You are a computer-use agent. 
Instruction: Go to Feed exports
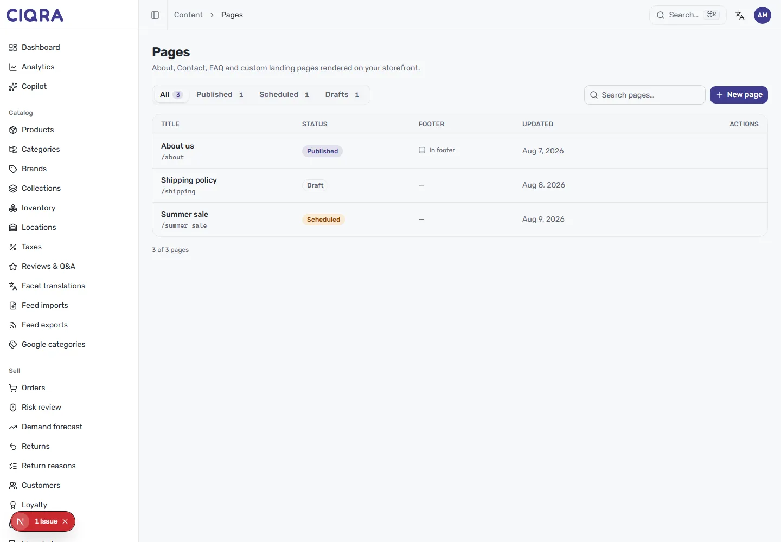click(69, 325)
